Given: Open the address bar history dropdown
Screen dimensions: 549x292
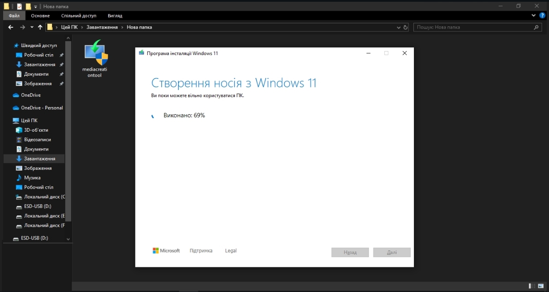Looking at the screenshot, I should (399, 27).
